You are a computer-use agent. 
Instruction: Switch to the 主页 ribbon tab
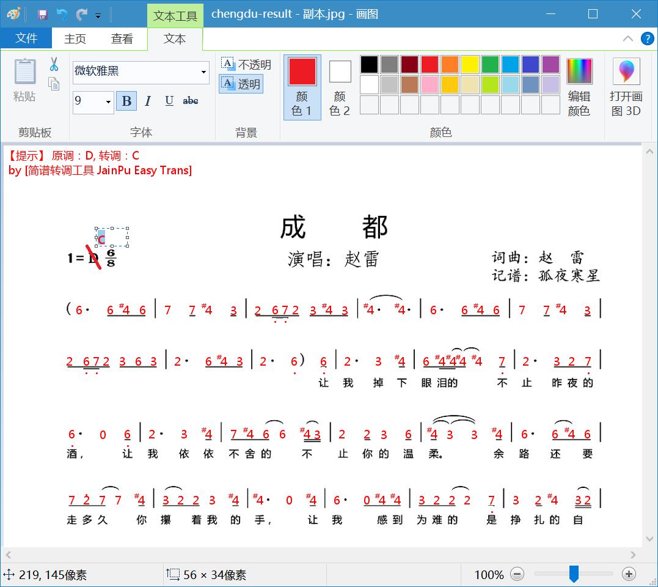pos(75,38)
